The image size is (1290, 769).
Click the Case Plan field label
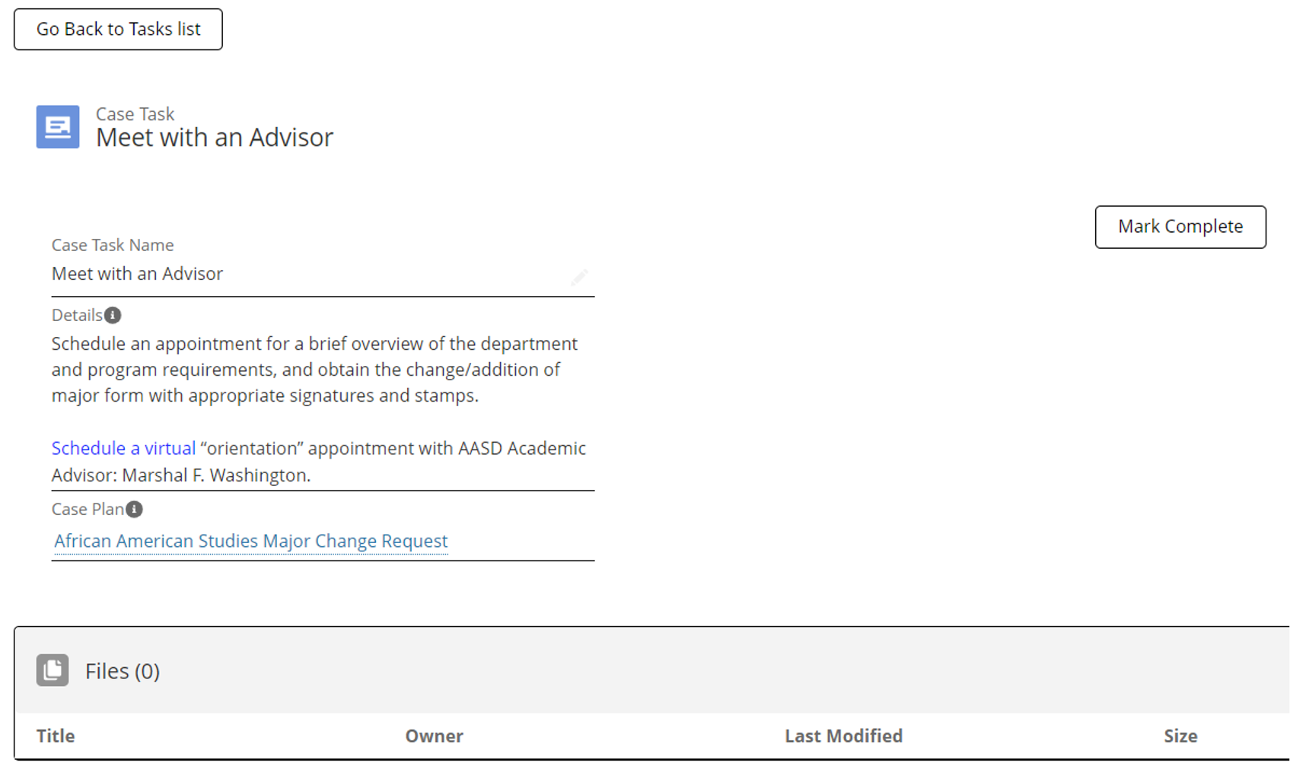click(x=88, y=509)
